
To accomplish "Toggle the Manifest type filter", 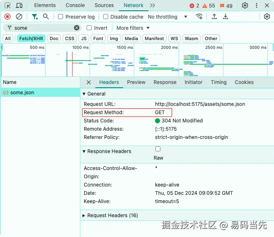I will pyautogui.click(x=154, y=38).
